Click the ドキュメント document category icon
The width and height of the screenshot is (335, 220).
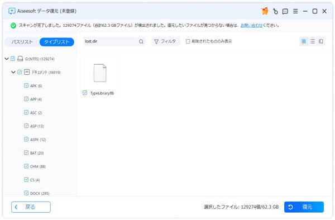tap(27, 72)
